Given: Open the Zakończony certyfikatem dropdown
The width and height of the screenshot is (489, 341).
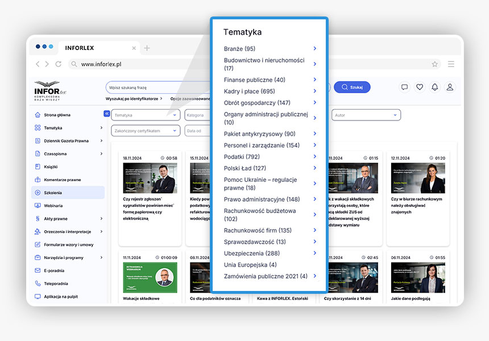Looking at the screenshot, I should coord(146,131).
